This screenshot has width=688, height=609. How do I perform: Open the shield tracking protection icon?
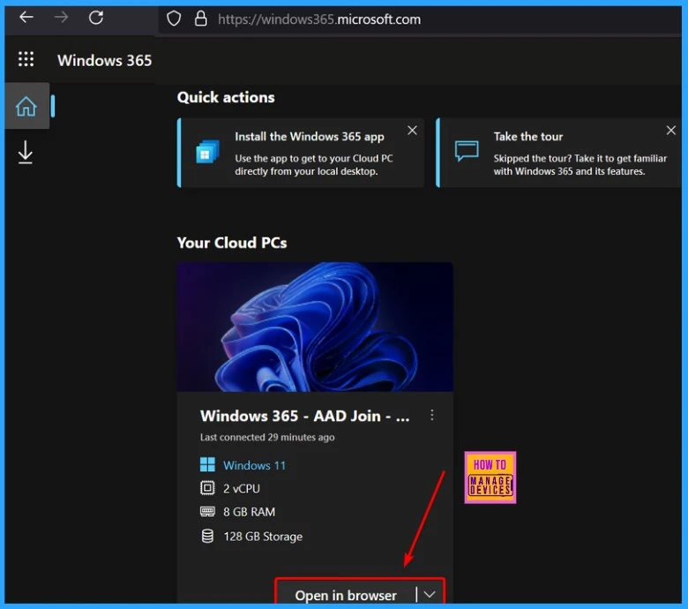(x=174, y=19)
